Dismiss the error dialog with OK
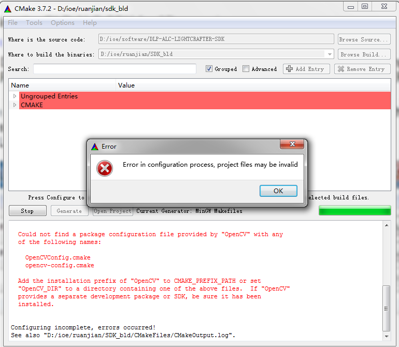The image size is (399, 347). point(278,191)
